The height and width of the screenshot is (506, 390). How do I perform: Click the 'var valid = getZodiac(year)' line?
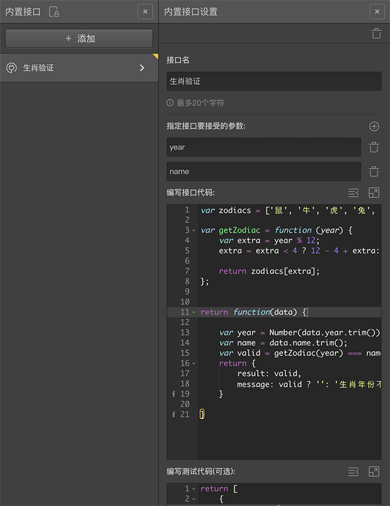tap(300, 353)
